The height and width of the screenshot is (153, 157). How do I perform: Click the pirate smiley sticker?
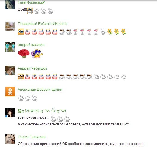click(37, 54)
